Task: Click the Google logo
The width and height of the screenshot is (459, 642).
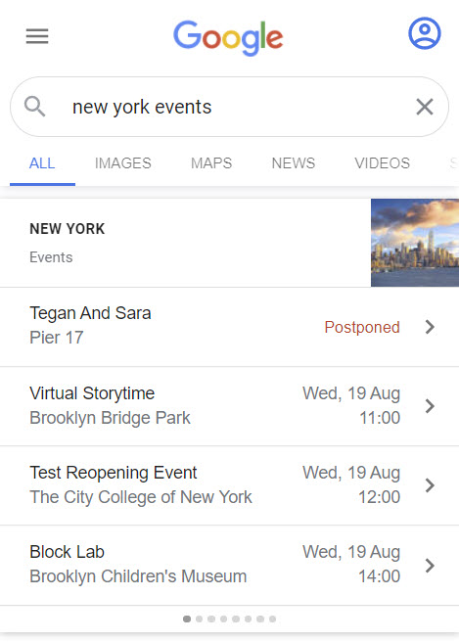Action: click(x=228, y=37)
